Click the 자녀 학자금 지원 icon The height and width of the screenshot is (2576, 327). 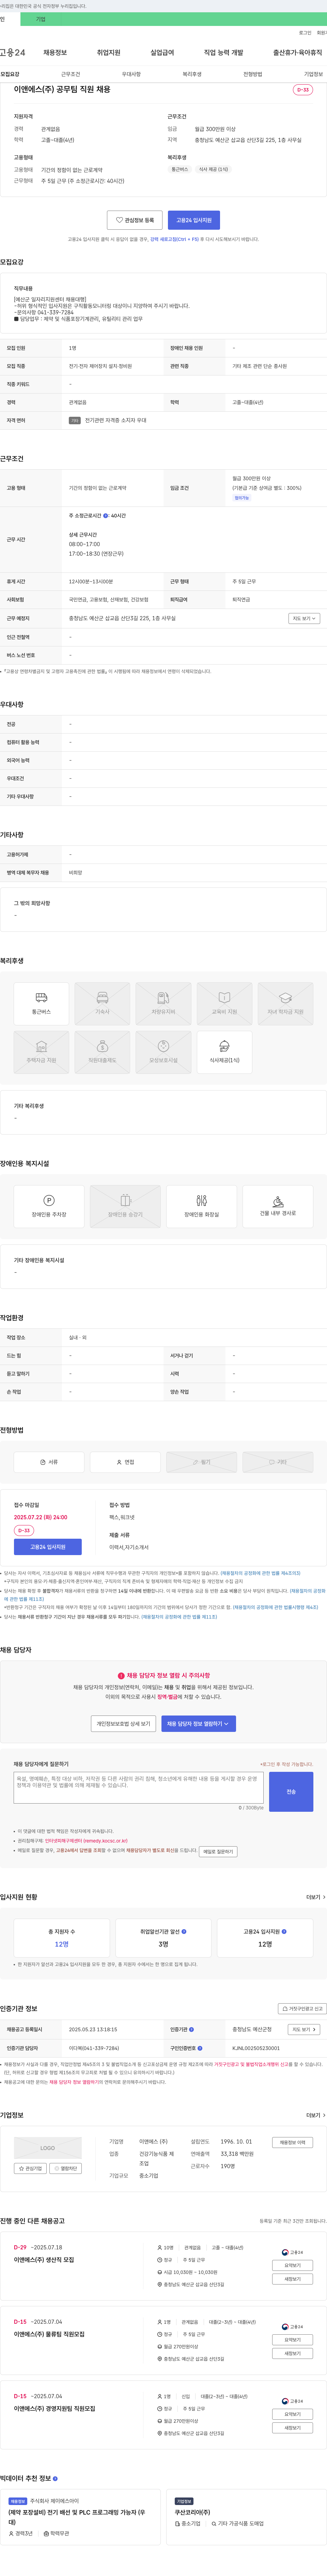pyautogui.click(x=285, y=1003)
